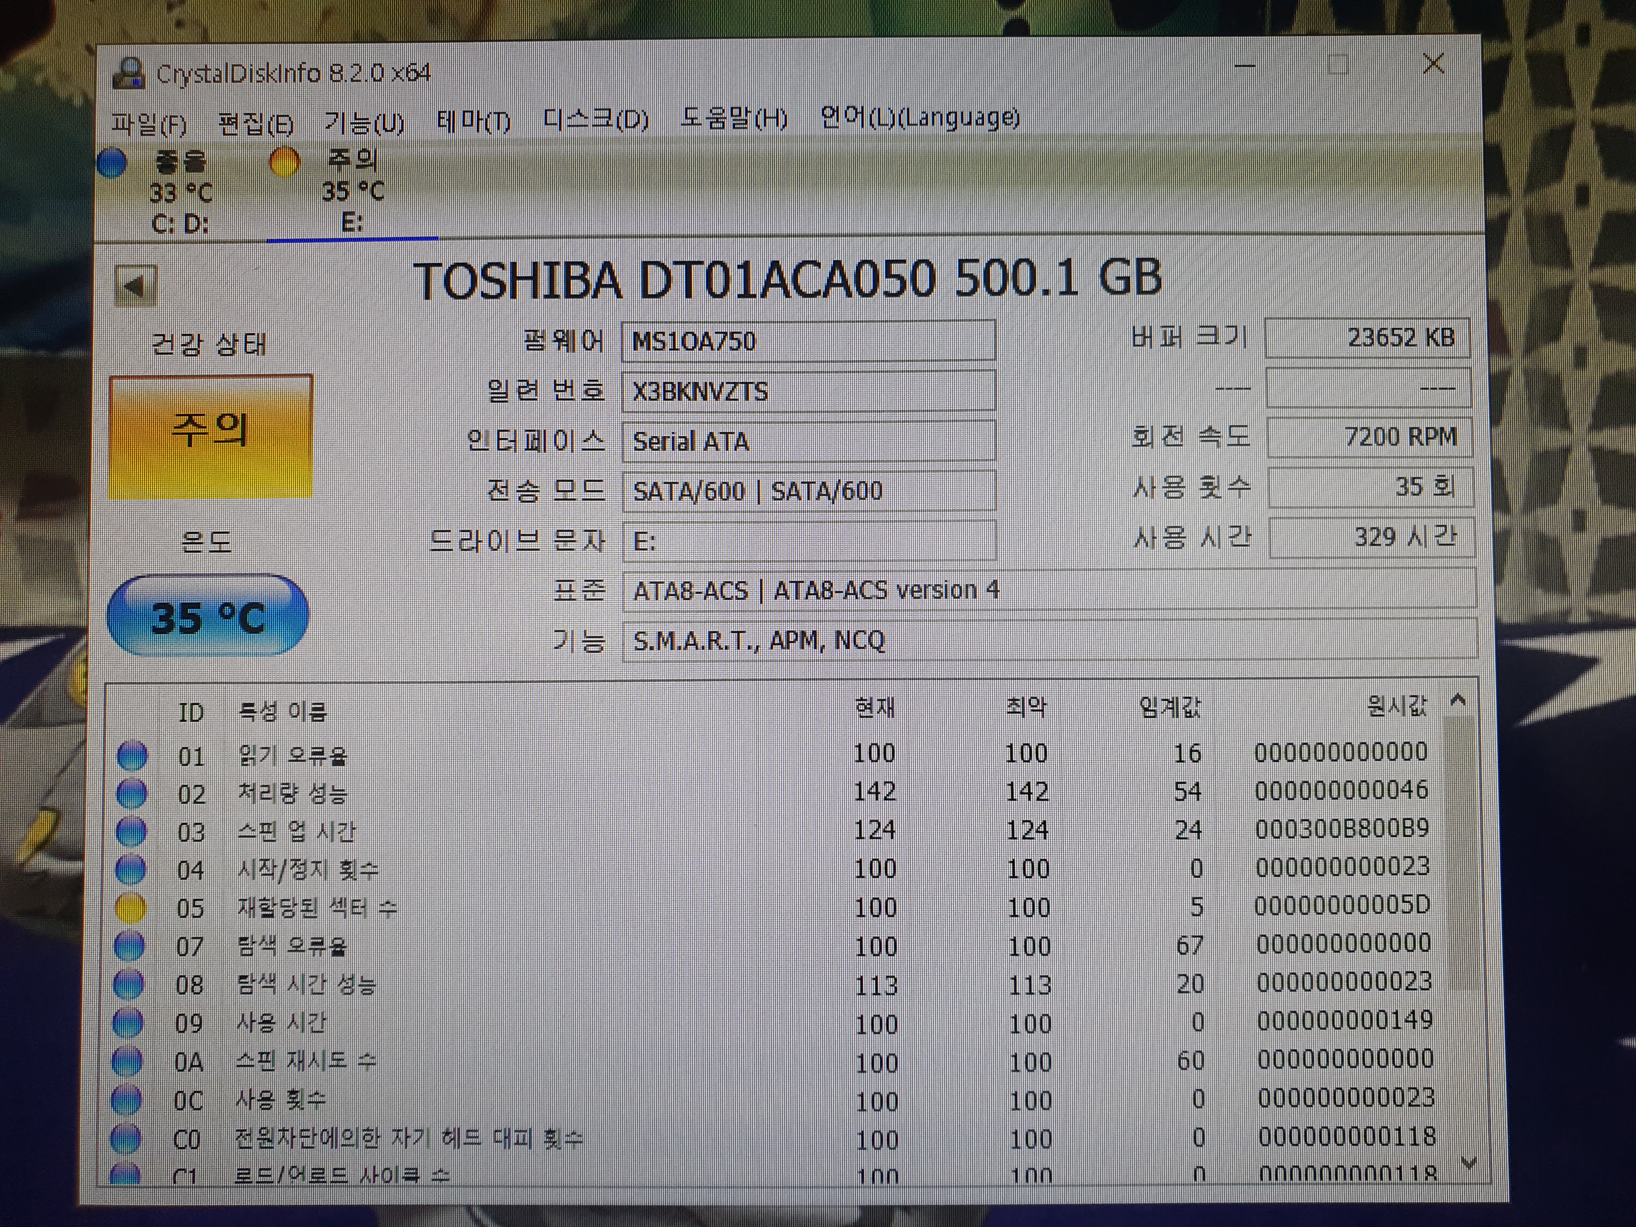Click raw value 000000000149
The width and height of the screenshot is (1636, 1227).
(1345, 1020)
